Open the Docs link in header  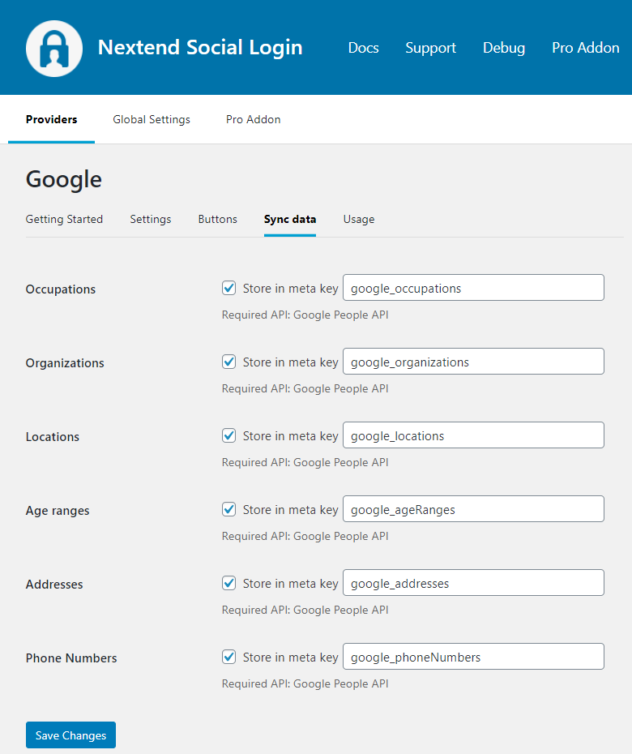[x=363, y=48]
